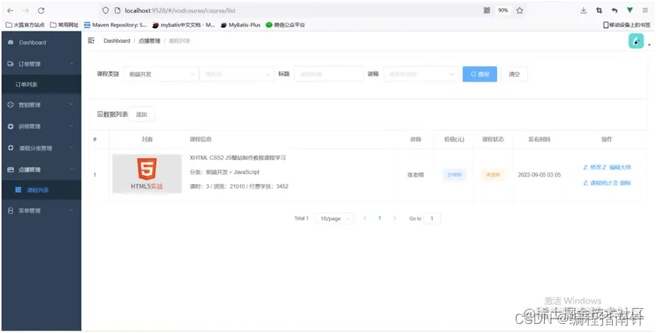Click the icon beside 课程分类管理
656x333 pixels.
tap(11, 148)
